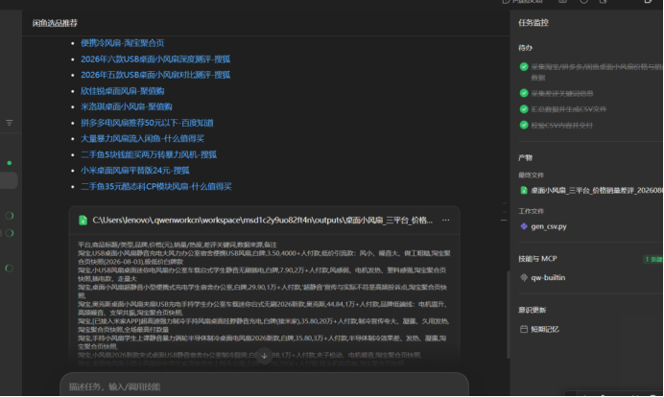
Task: Open the 拼多多电风扇推荐50元以下-百度知道 link
Action: click(147, 123)
